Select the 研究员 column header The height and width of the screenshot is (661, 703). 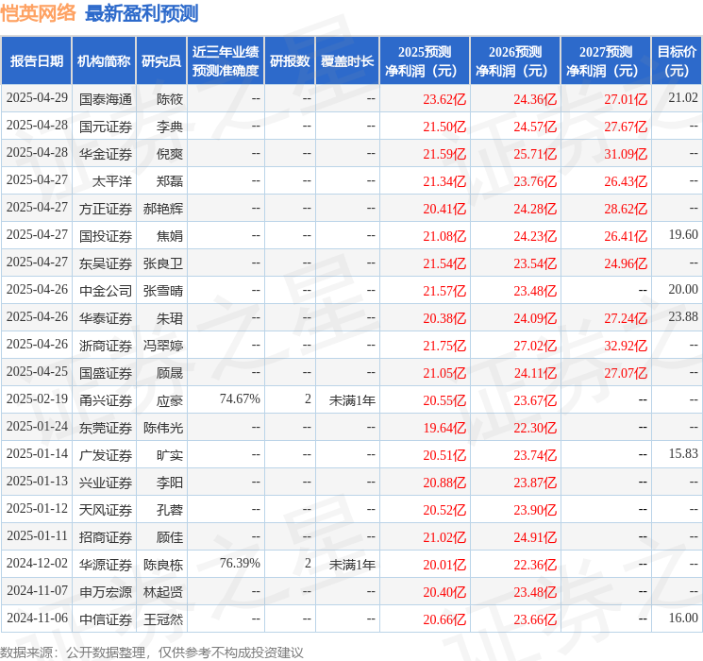pyautogui.click(x=161, y=61)
